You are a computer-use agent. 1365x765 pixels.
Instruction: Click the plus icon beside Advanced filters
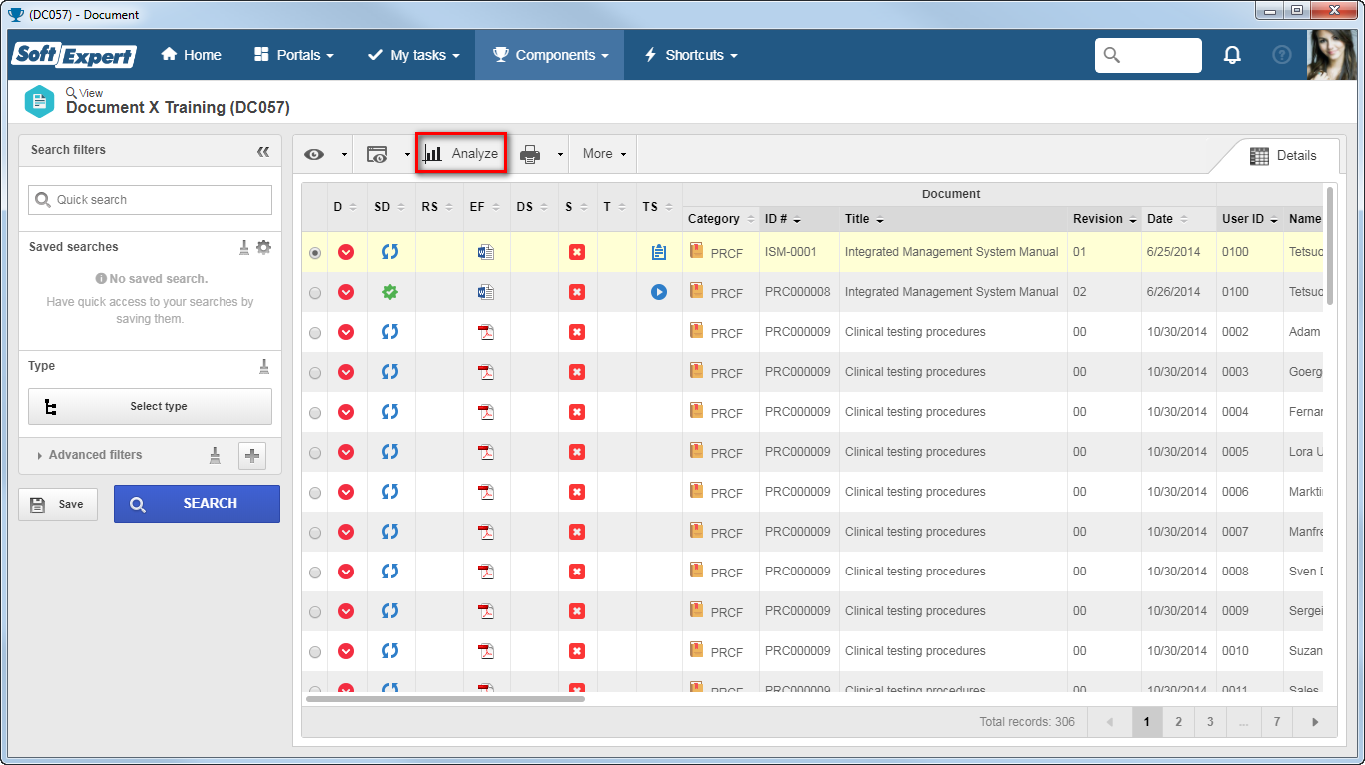click(x=252, y=456)
